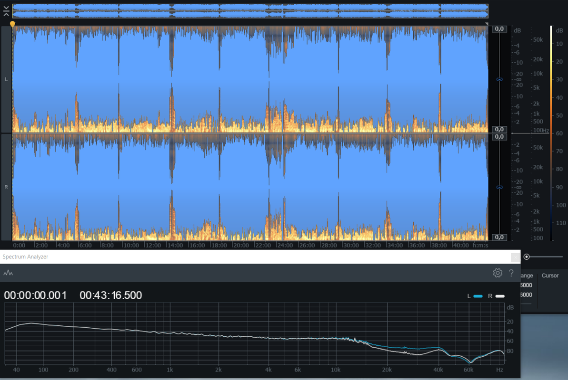Click the 1k label on analyzer frequency axis
This screenshot has height=380, width=568.
click(x=169, y=370)
